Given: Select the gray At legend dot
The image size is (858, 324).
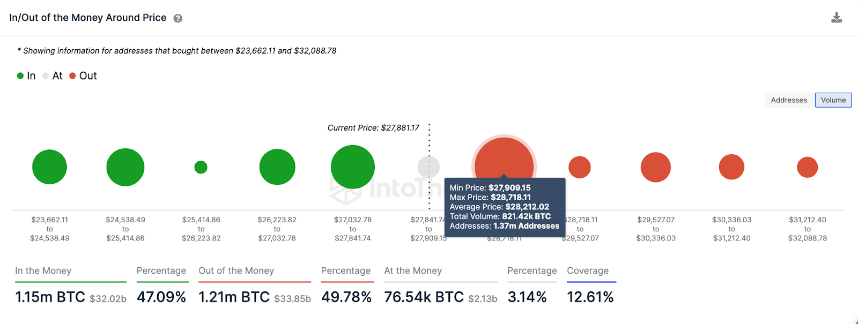Looking at the screenshot, I should (x=46, y=76).
